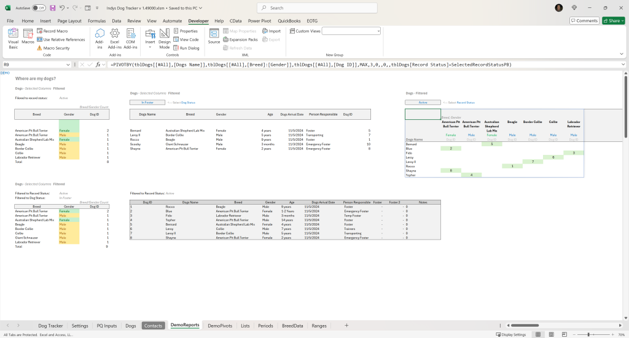Open the DemoPivots sheet tab

tap(220, 326)
